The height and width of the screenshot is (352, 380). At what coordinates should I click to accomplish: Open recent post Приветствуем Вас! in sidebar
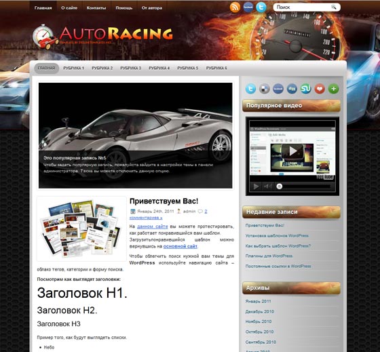point(265,225)
